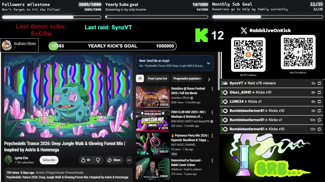Click the Bitcoin QR code
The image size is (325, 182).
[x=248, y=55]
